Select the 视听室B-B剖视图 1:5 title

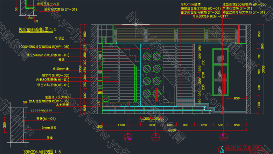(37, 29)
